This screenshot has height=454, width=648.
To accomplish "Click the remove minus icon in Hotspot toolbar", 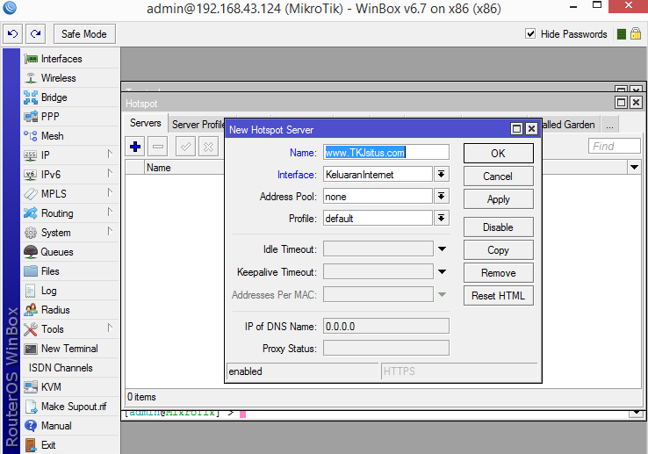I will (x=158, y=147).
